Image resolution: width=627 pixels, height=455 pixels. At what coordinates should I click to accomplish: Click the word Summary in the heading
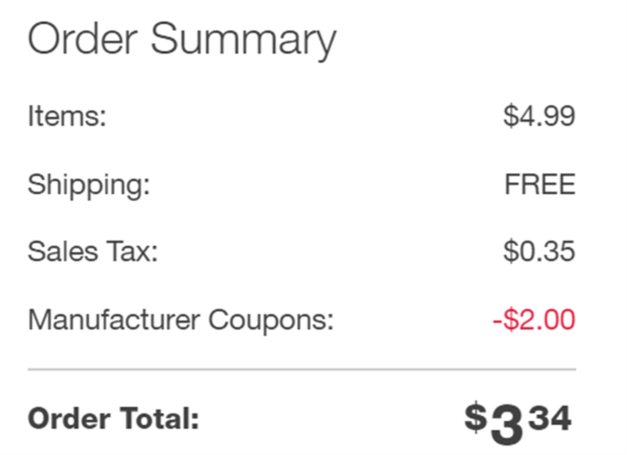[x=244, y=41]
